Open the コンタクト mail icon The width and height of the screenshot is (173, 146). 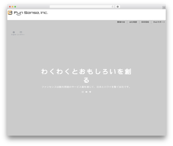tap(21, 32)
